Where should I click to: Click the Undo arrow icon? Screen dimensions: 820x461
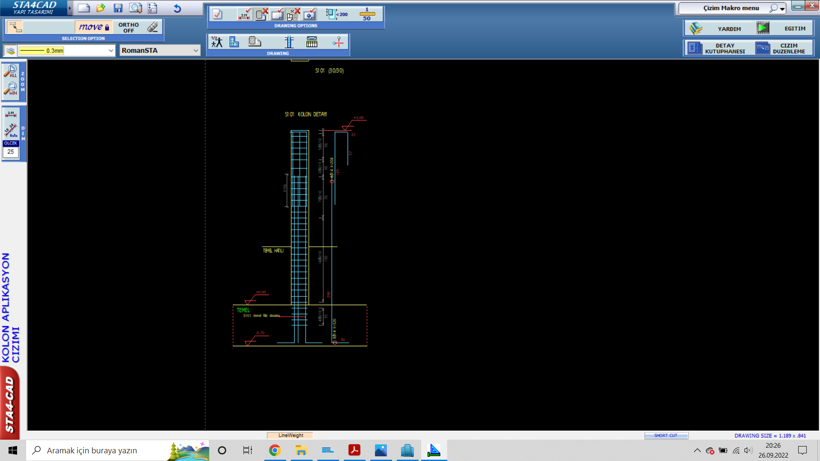pyautogui.click(x=177, y=8)
